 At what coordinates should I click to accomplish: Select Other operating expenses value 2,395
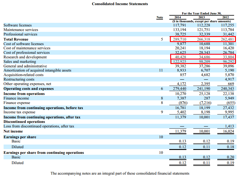tap(205, 84)
